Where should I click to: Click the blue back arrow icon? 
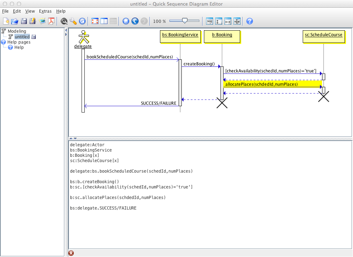pyautogui.click(x=135, y=21)
